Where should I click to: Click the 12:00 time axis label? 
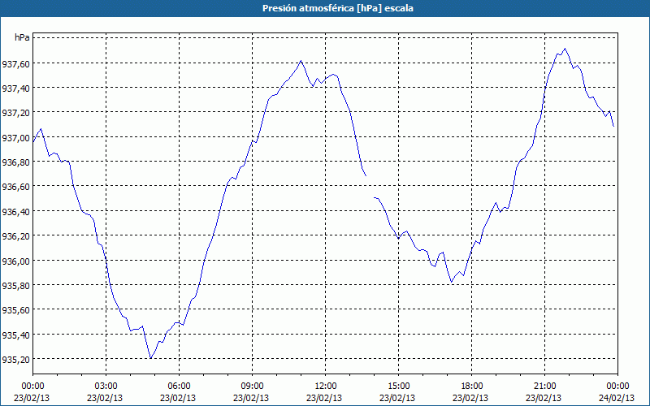pos(326,387)
